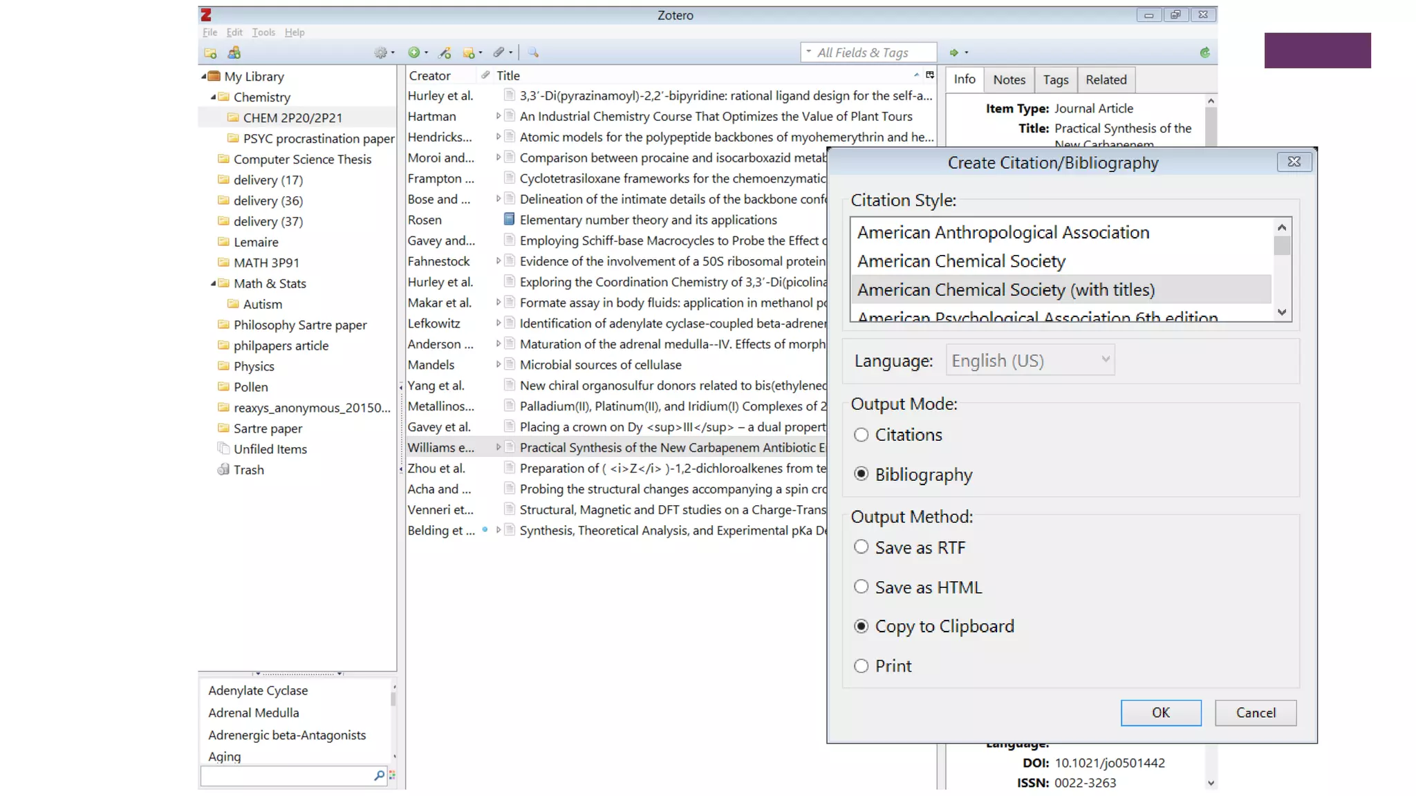Click the OK button

point(1160,713)
